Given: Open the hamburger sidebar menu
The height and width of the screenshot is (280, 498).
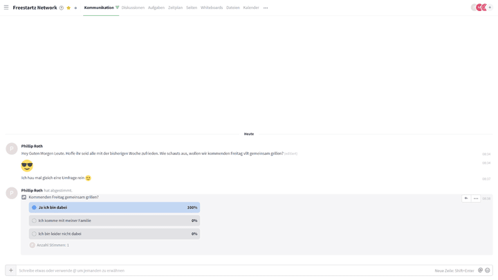Looking at the screenshot, I should [x=6, y=8].
